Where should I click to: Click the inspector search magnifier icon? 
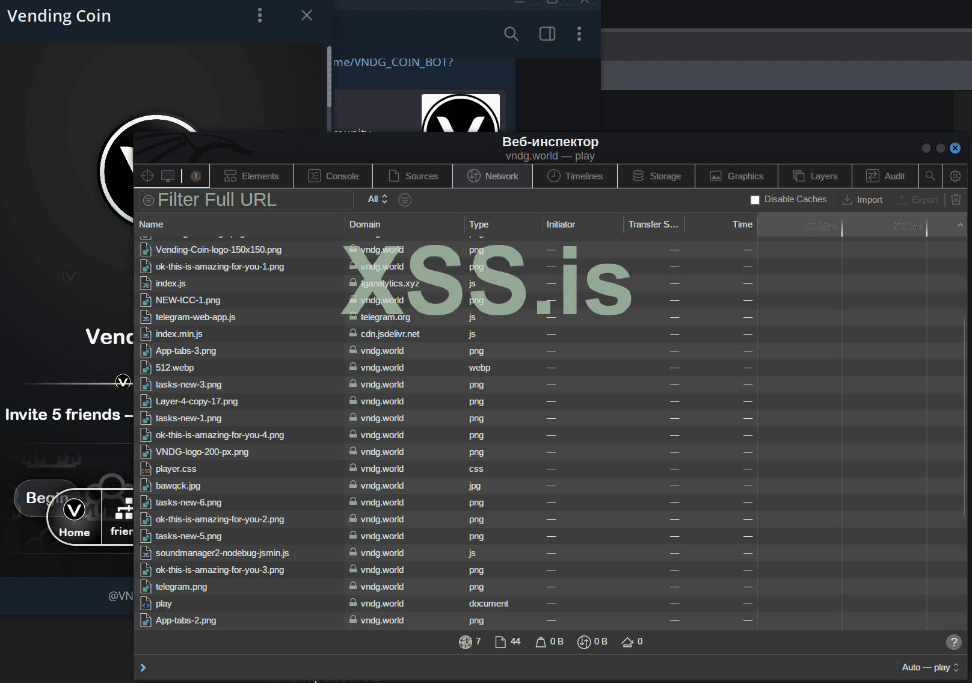point(930,176)
